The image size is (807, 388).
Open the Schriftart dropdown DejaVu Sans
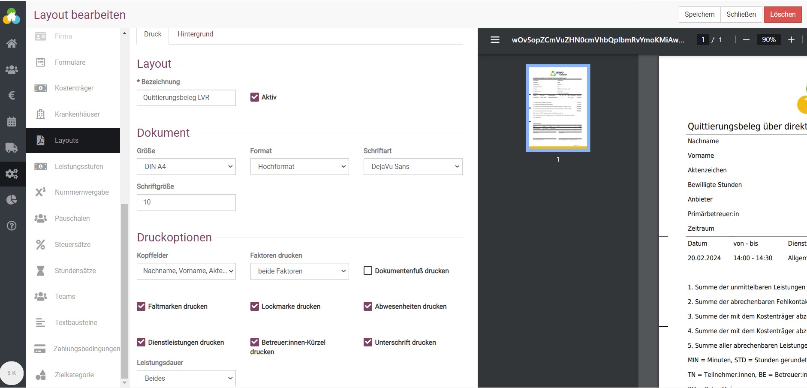coord(413,167)
